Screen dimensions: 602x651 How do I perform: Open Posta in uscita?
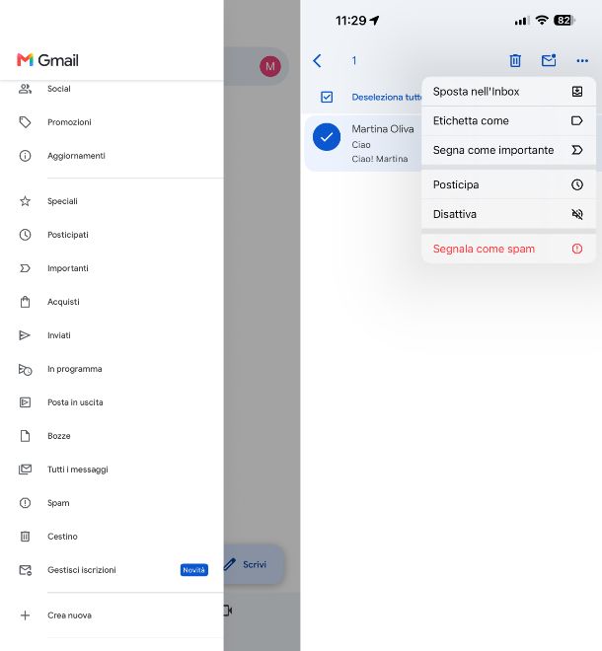pyautogui.click(x=112, y=402)
